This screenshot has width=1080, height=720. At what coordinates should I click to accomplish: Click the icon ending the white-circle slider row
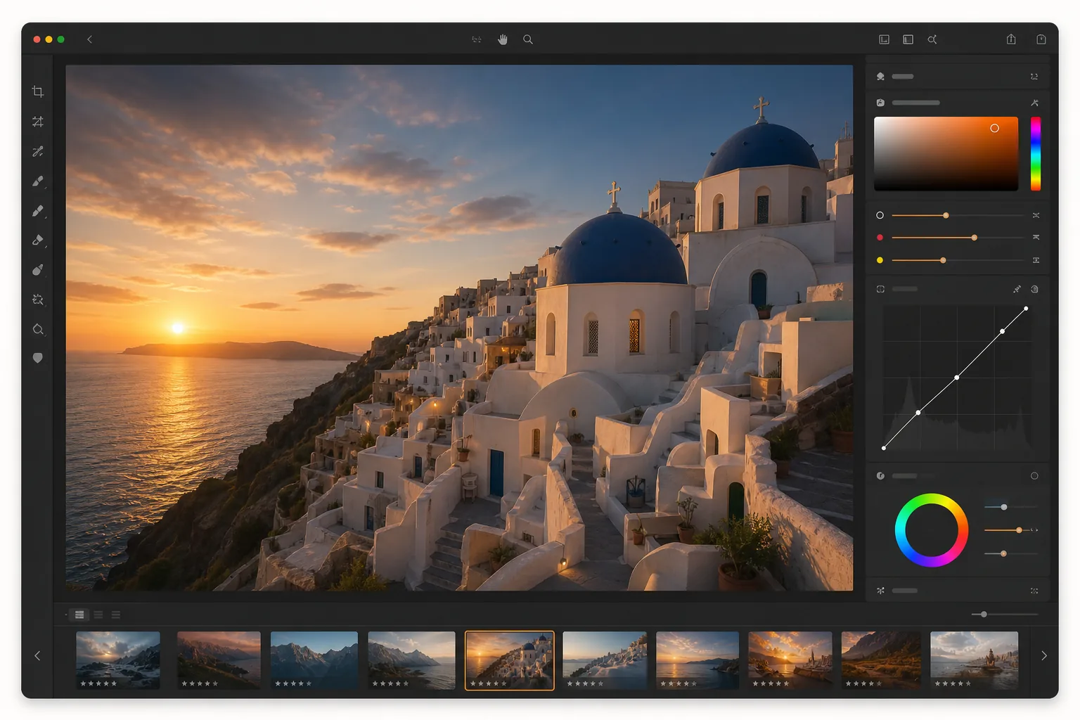(1036, 215)
